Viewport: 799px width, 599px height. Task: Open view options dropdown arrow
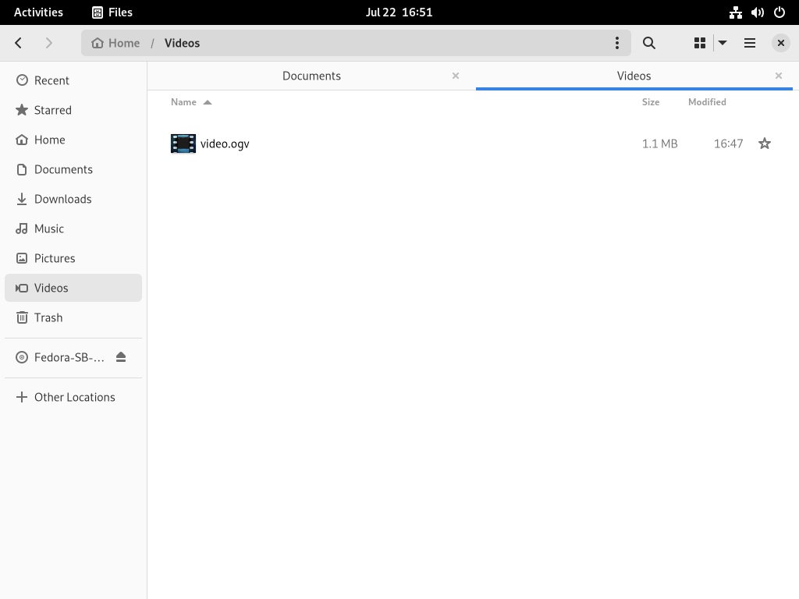722,43
